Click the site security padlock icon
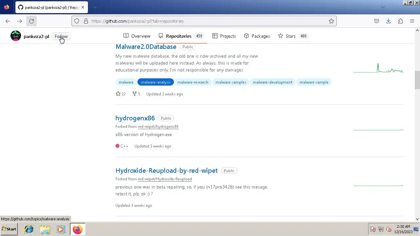Image resolution: width=420 pixels, height=236 pixels. [x=86, y=21]
